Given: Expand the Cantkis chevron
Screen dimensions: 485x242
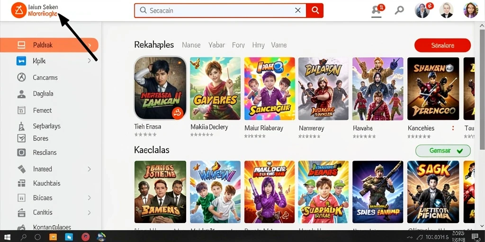Looking at the screenshot, I should [89, 213].
